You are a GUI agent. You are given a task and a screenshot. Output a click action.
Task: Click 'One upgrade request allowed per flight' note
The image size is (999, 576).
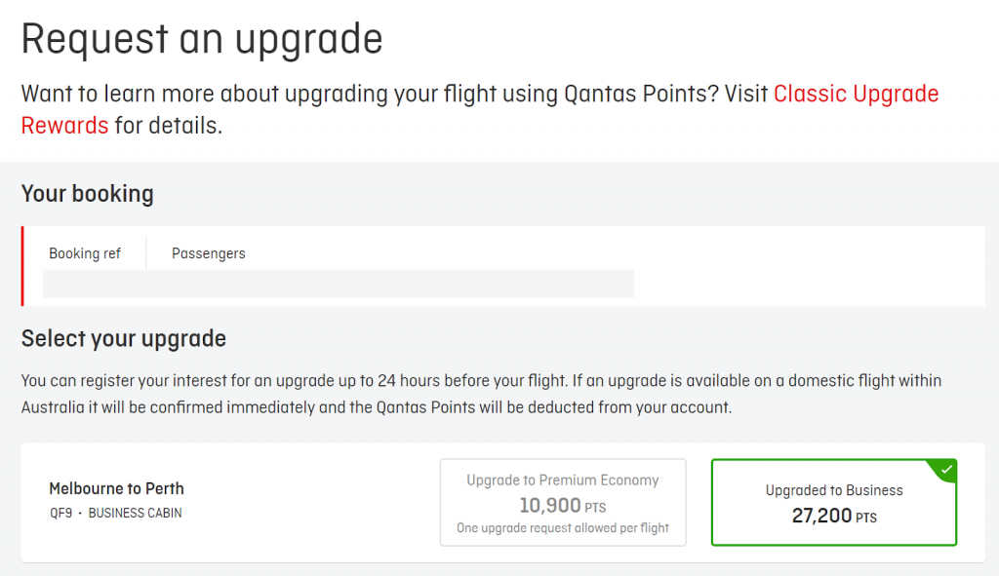(x=563, y=527)
